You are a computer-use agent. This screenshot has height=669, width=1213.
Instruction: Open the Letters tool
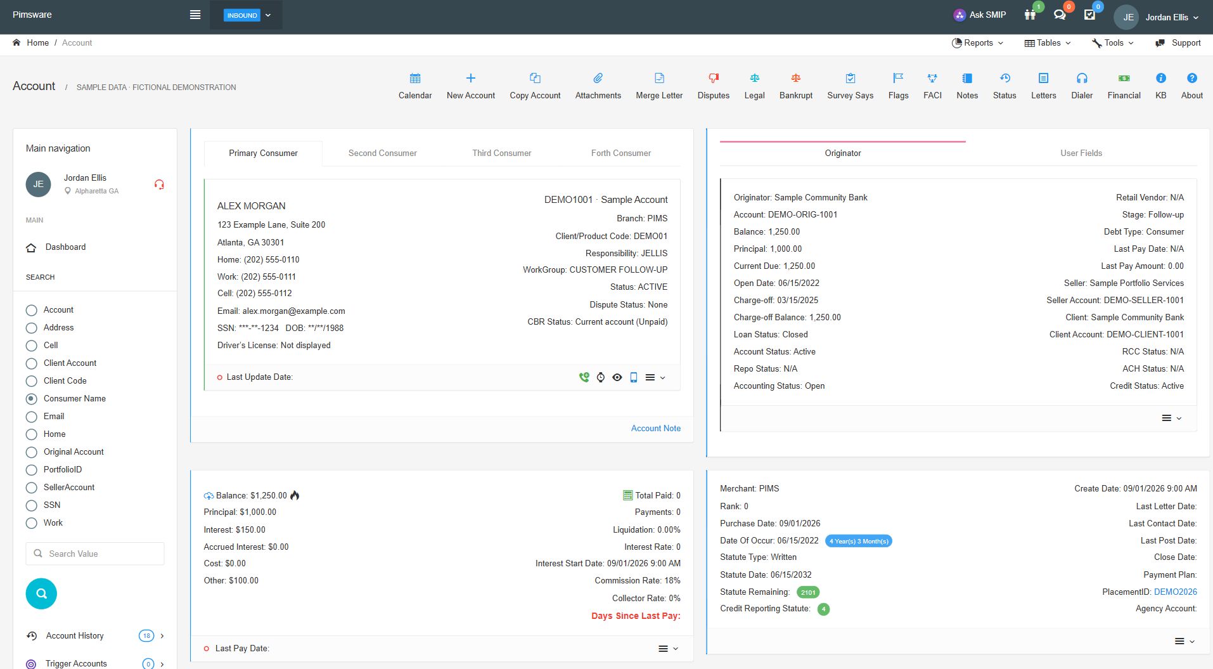pos(1043,86)
